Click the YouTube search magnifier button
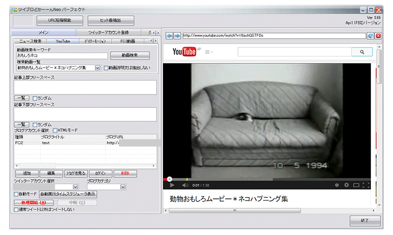Image resolution: width=393 pixels, height=235 pixels. [x=362, y=52]
